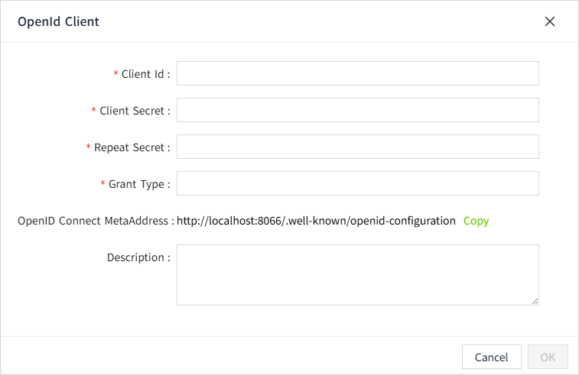
Task: Click the OpenID Connect MetaAddress label
Action: coord(94,221)
